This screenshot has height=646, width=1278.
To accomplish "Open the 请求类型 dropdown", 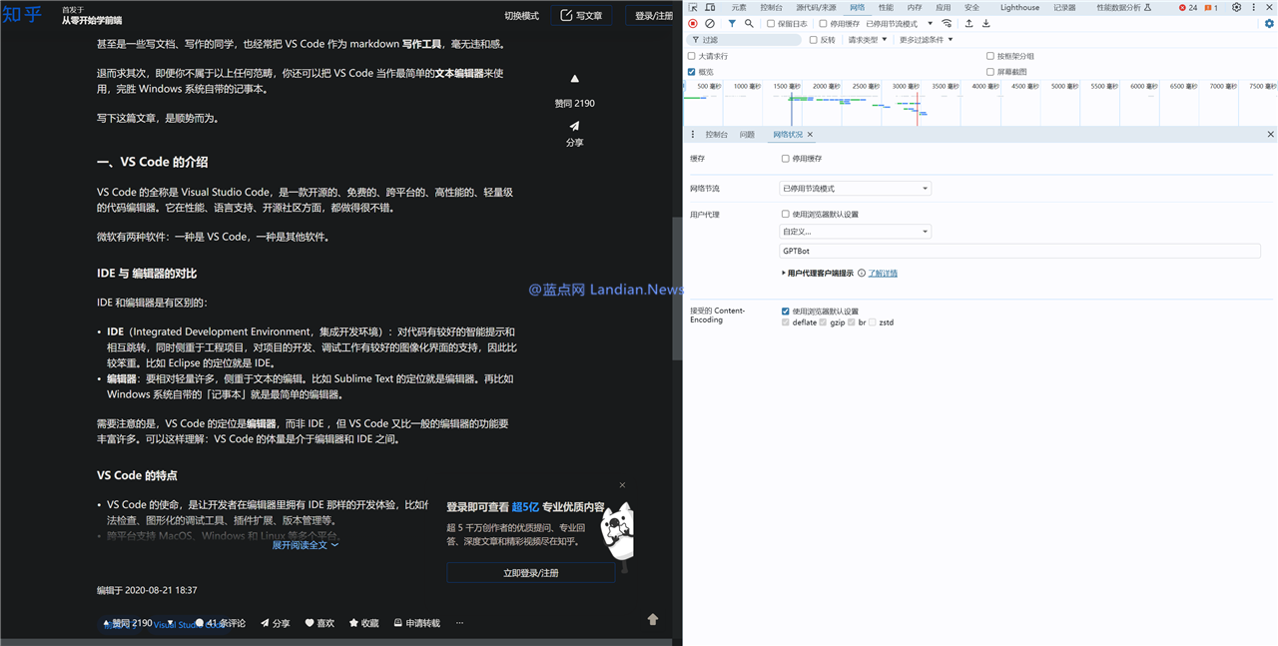I will pyautogui.click(x=868, y=40).
